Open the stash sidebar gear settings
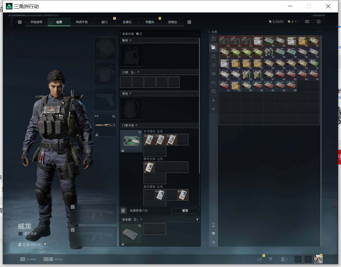This screenshot has height=267, width=341. click(x=213, y=109)
